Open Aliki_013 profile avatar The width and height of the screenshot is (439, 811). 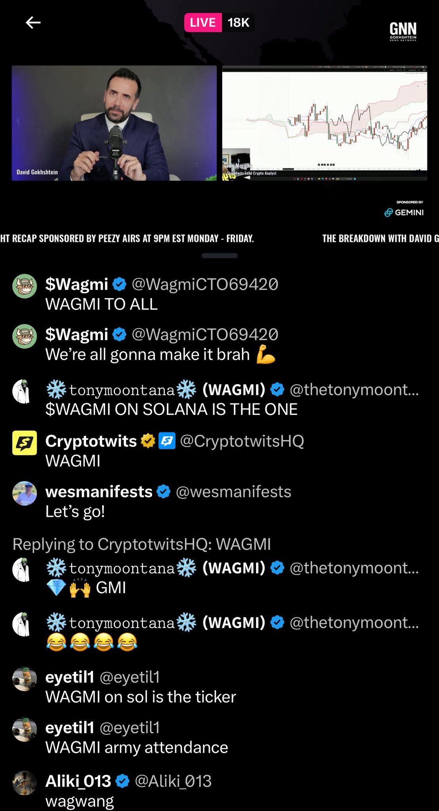(x=25, y=783)
